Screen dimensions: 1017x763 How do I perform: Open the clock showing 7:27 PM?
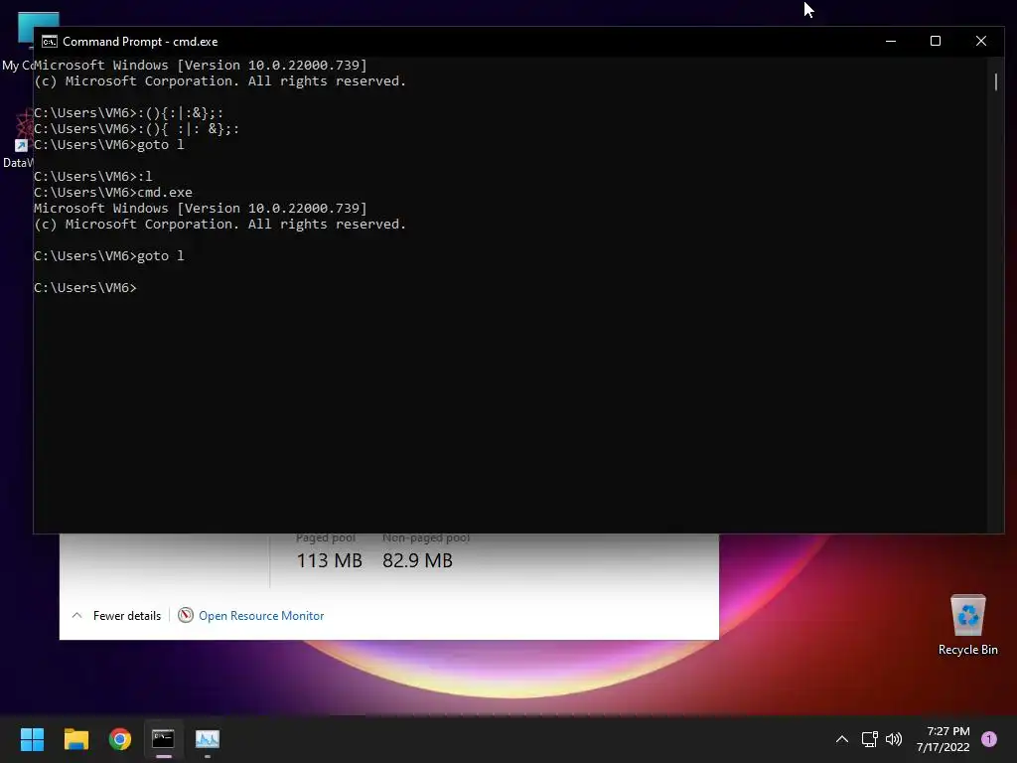tap(948, 731)
